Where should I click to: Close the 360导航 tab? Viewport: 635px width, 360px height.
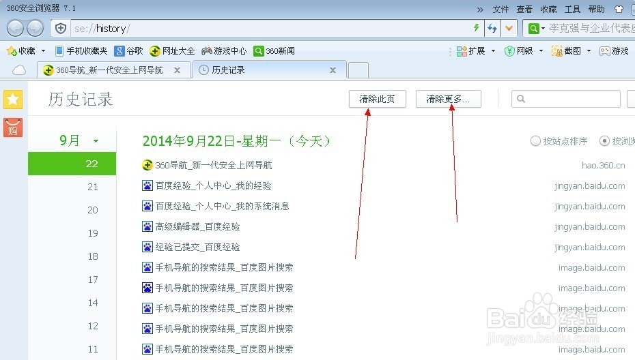click(177, 70)
